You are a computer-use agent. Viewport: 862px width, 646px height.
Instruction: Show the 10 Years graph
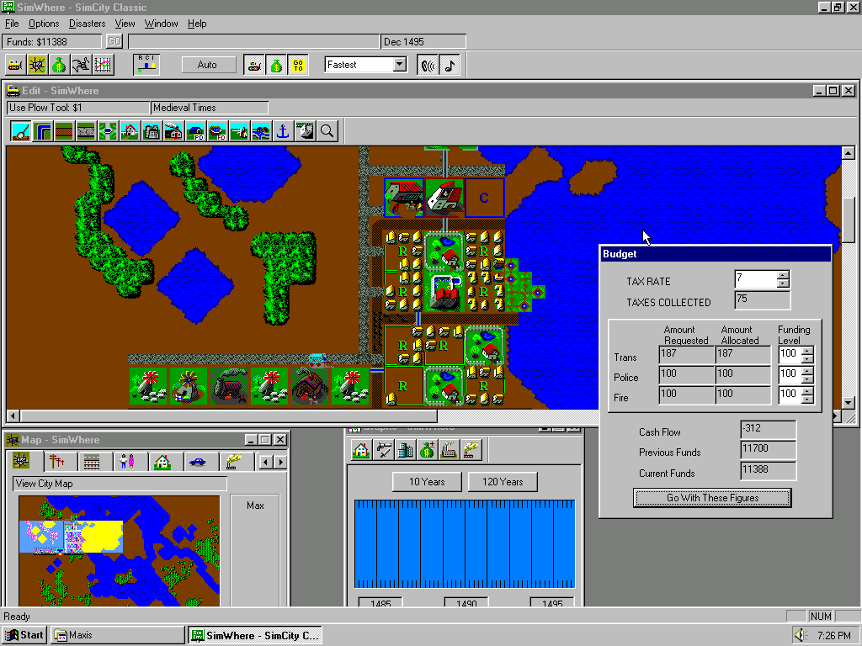click(x=427, y=482)
